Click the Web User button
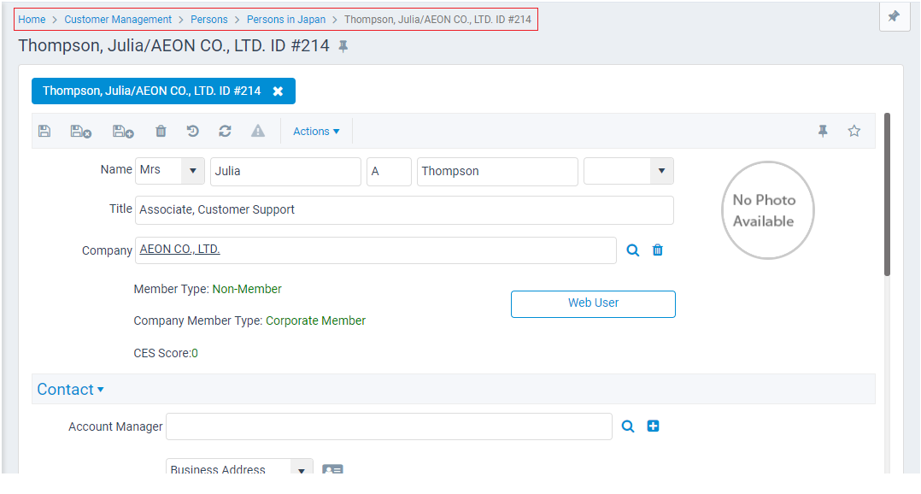Image resolution: width=921 pixels, height=494 pixels. [593, 303]
